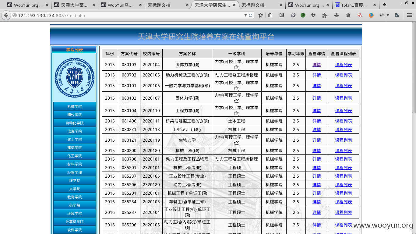Click the 校内编号 cell 2020118
Image resolution: width=416 pixels, height=234 pixels.
click(x=151, y=129)
